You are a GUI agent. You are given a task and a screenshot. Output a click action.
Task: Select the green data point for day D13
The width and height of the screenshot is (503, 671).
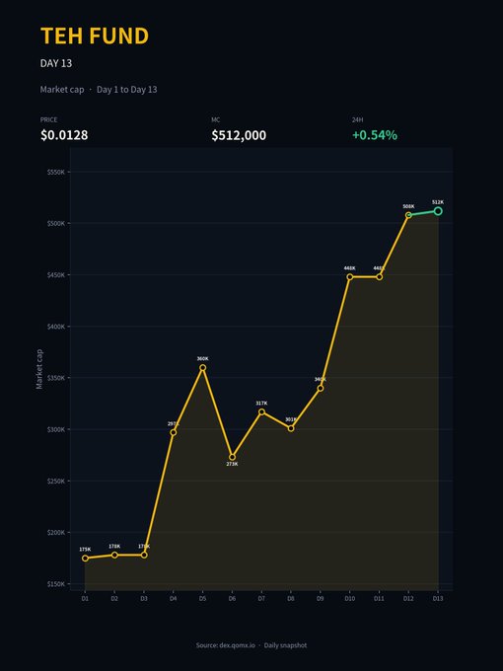click(x=438, y=211)
